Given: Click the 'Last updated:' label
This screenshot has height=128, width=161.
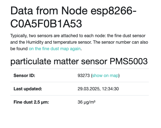Looking at the screenshot, I should [x=28, y=89].
